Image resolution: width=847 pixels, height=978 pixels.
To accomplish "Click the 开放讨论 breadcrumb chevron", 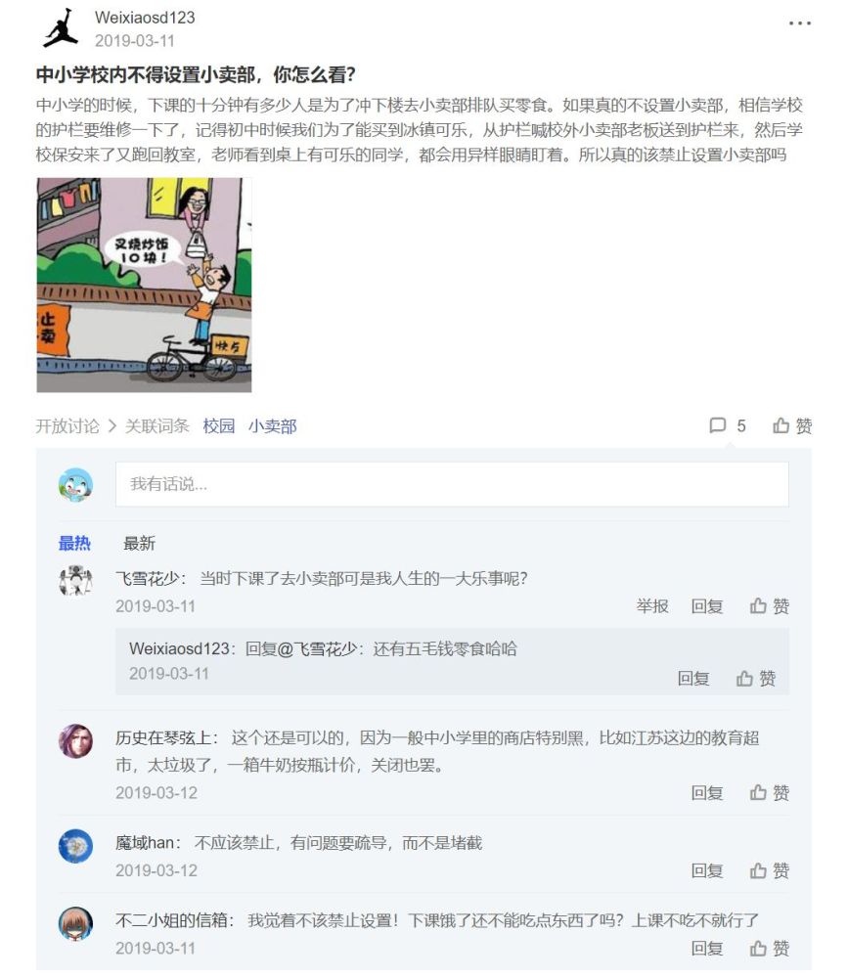I will pyautogui.click(x=112, y=426).
